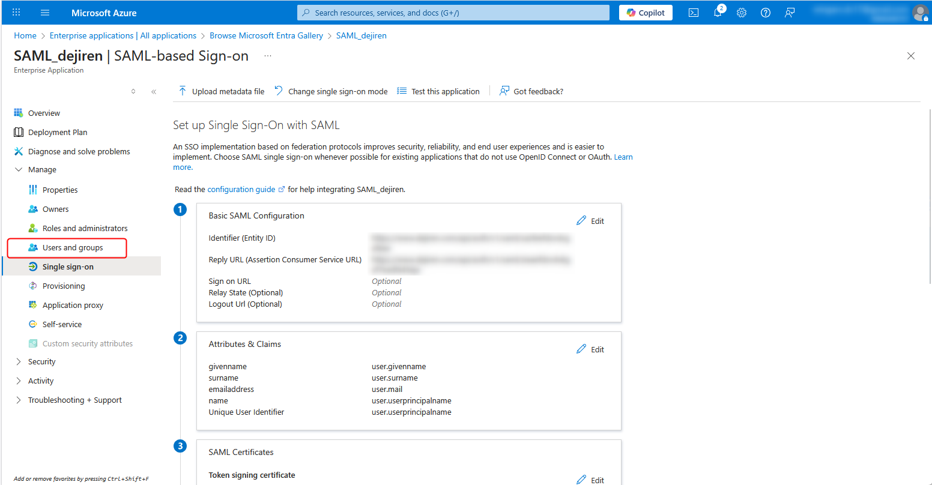Click the Test this application list icon
This screenshot has width=932, height=485.
(x=402, y=91)
